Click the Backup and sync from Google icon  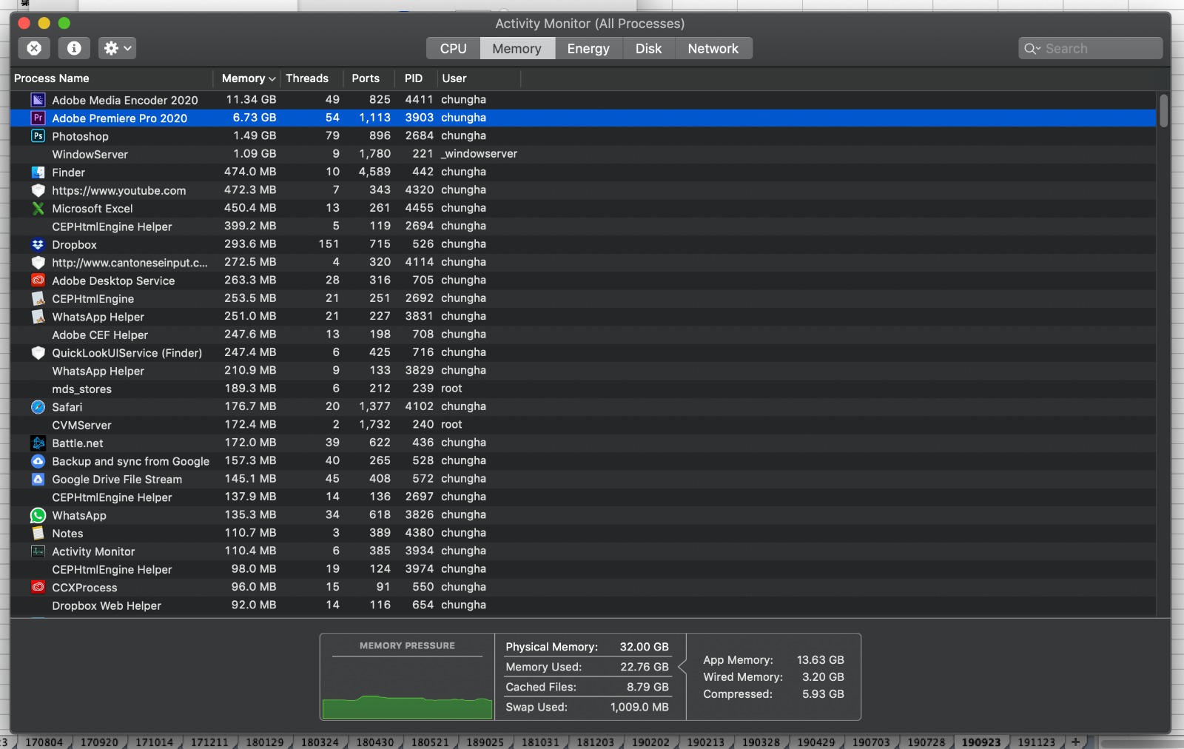(38, 461)
